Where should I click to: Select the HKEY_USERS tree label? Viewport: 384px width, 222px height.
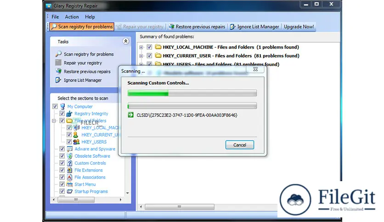pyautogui.click(x=94, y=142)
